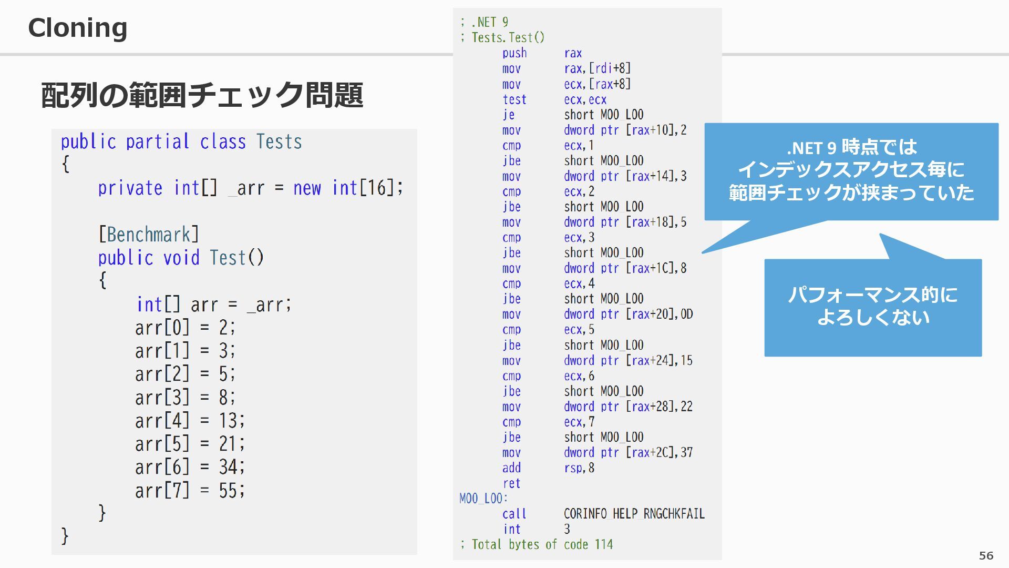Click the 'private int[] _arr' declaration line

(250, 188)
